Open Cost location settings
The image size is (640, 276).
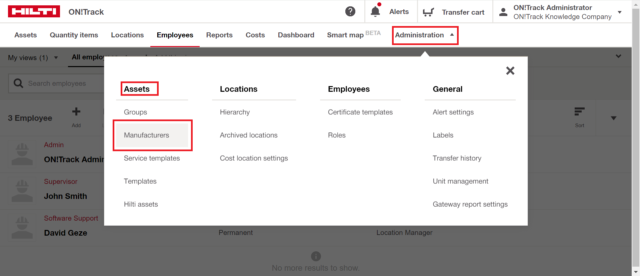click(x=254, y=158)
